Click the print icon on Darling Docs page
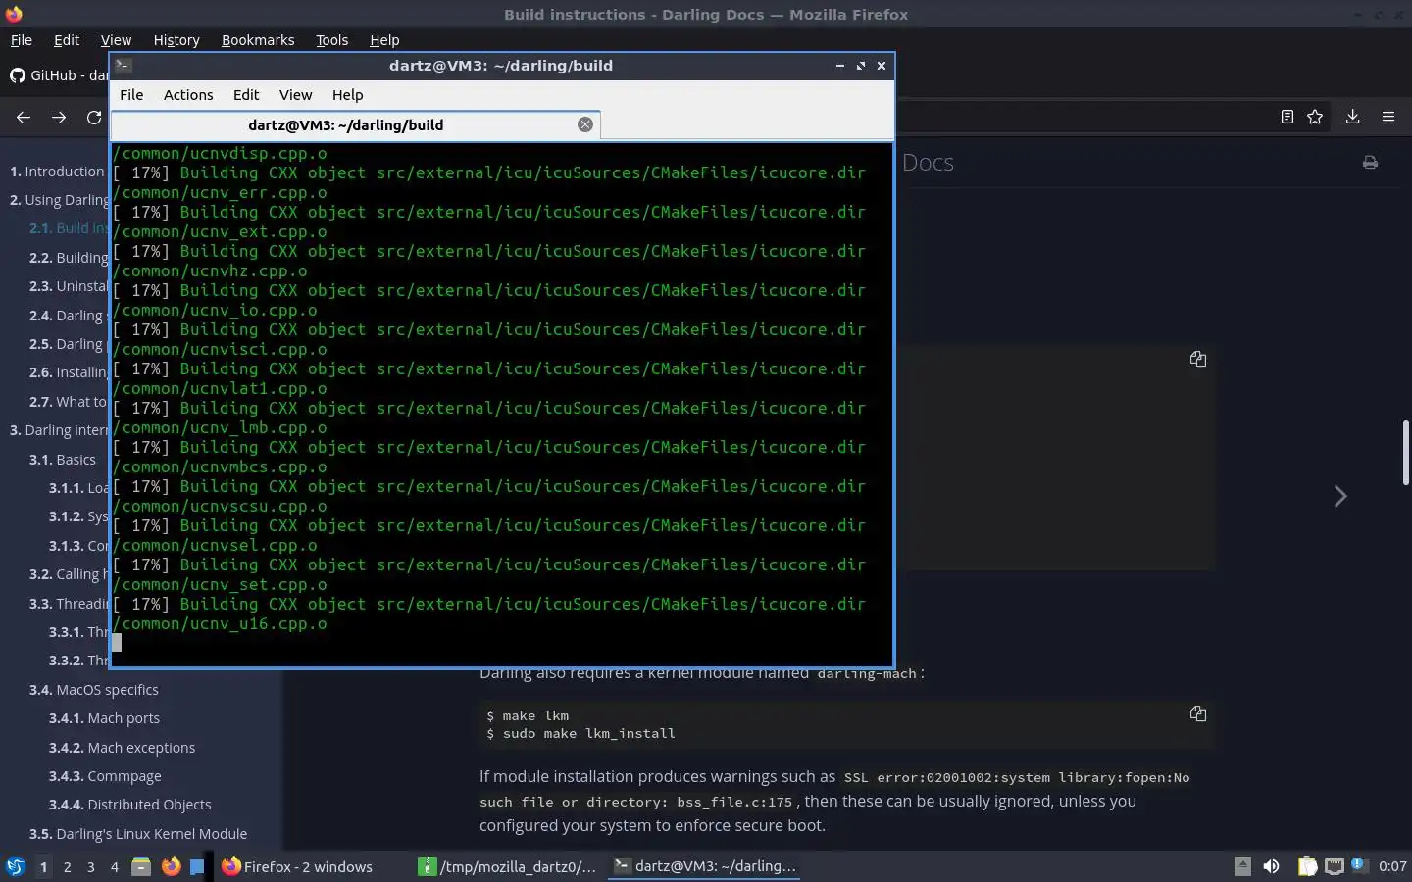 (1370, 163)
